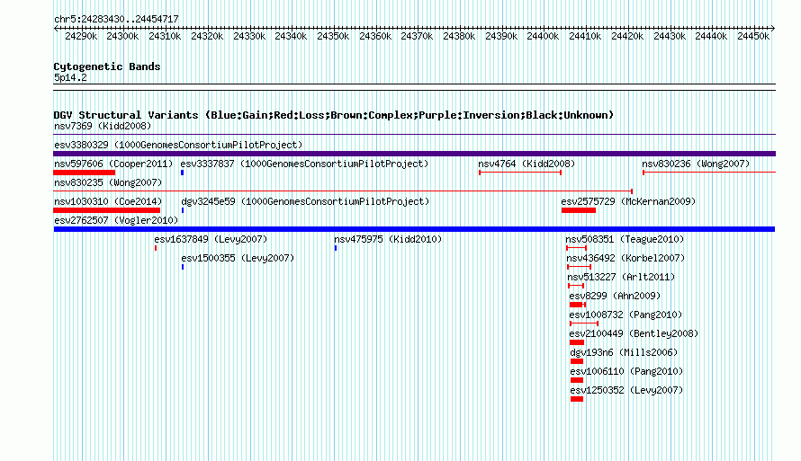Open nsv436492 (Korbel2007) label
801x461 pixels.
(x=625, y=258)
